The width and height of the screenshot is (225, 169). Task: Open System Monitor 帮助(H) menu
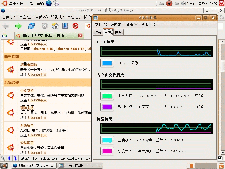(148, 25)
